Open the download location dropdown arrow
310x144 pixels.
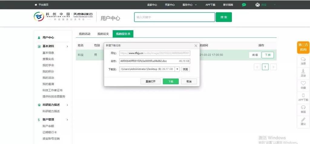pyautogui.click(x=177, y=69)
